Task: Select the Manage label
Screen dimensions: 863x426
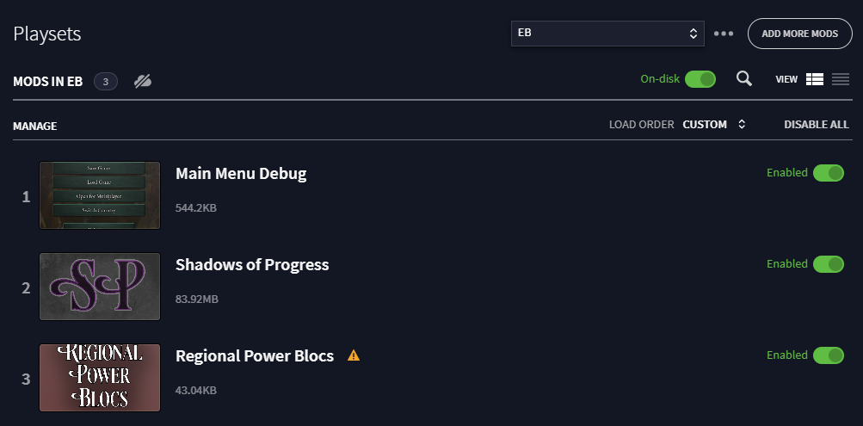Action: tap(34, 127)
